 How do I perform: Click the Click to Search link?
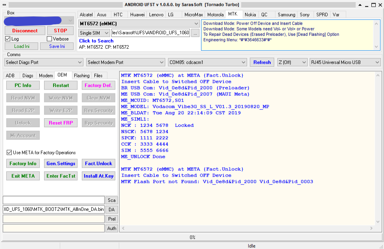96,41
